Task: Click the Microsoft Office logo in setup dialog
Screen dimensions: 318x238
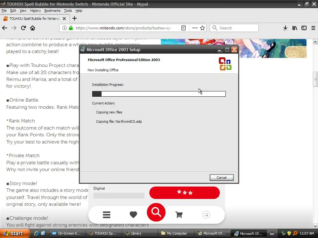Action: point(225,64)
